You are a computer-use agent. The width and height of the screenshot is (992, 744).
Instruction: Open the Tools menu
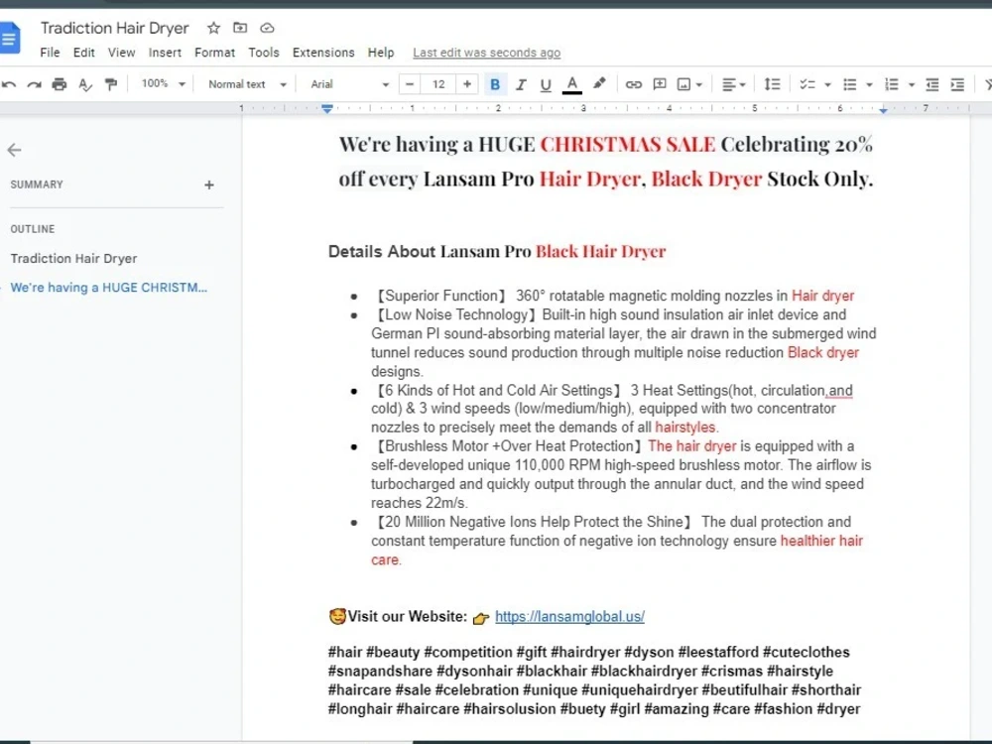263,53
